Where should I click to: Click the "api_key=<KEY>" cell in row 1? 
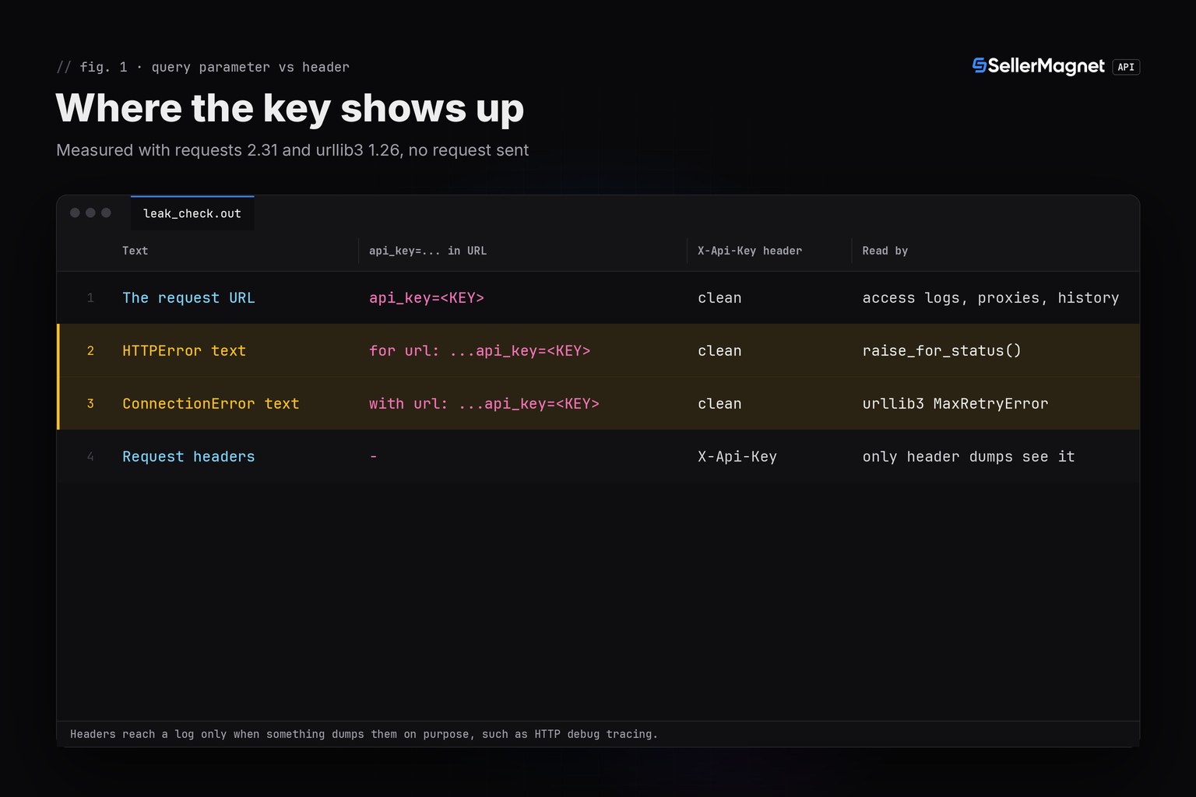[427, 298]
